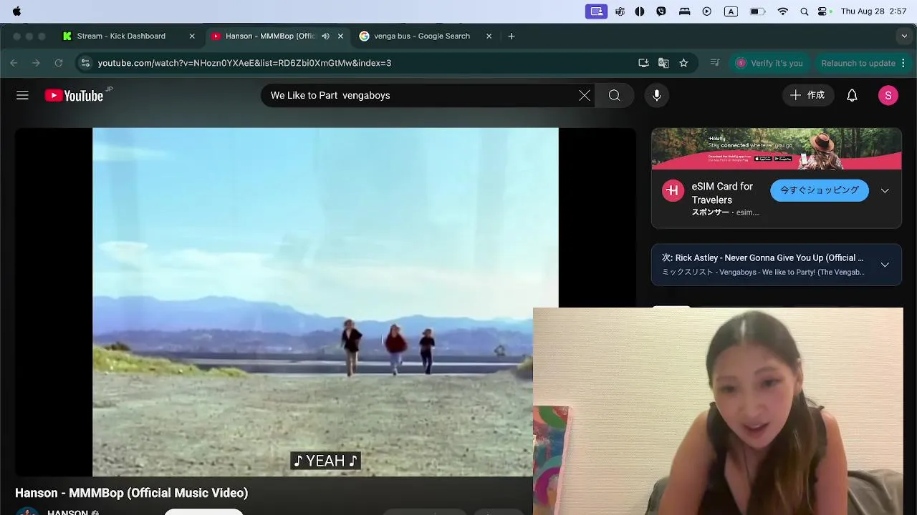Click the 今すぐショッピング button
Viewport: 917px width, 515px height.
point(820,190)
